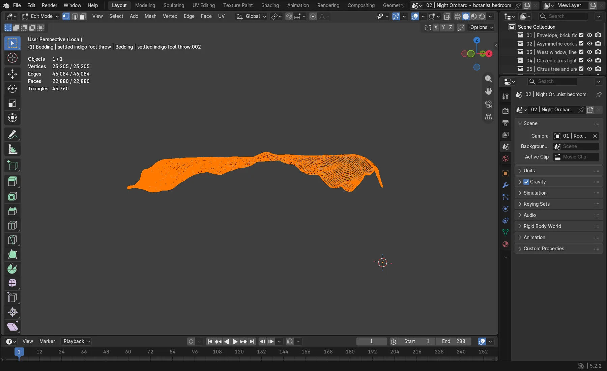Select the Move tool in the toolbar
The image size is (607, 371).
pyautogui.click(x=12, y=74)
